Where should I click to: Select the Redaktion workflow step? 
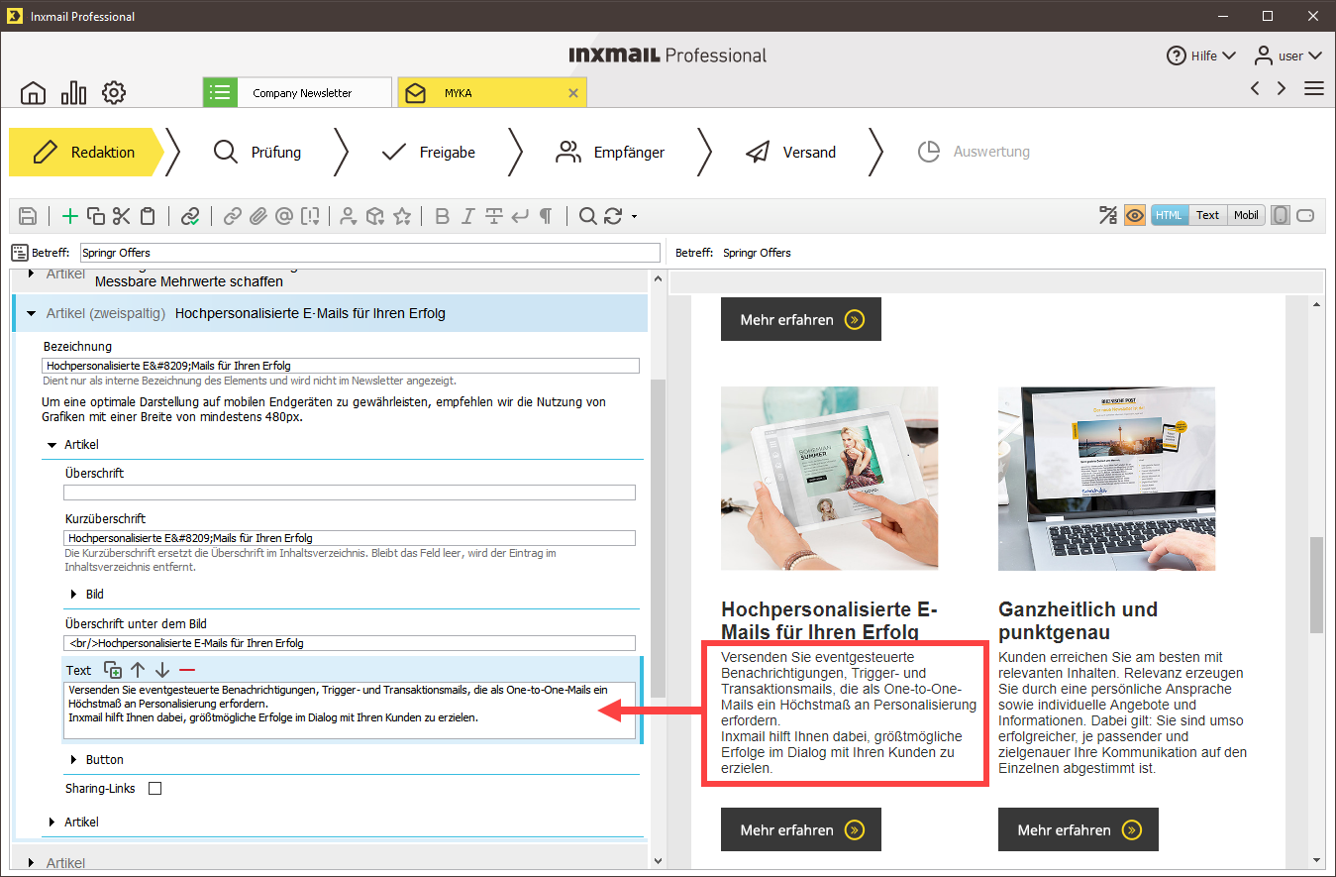87,152
